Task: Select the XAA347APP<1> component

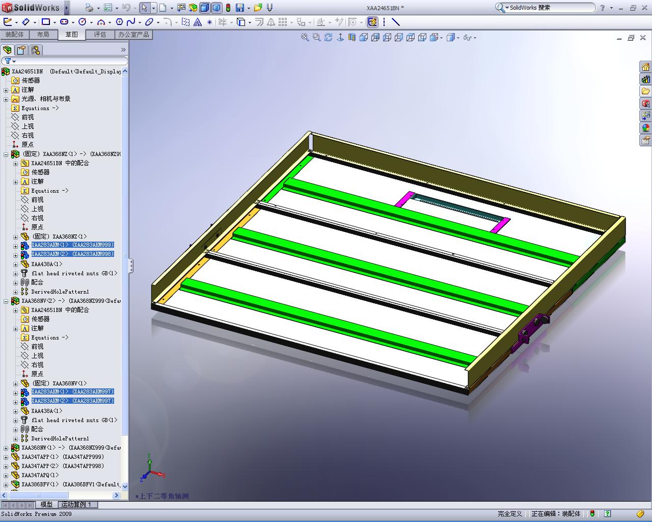Action: 63,457
